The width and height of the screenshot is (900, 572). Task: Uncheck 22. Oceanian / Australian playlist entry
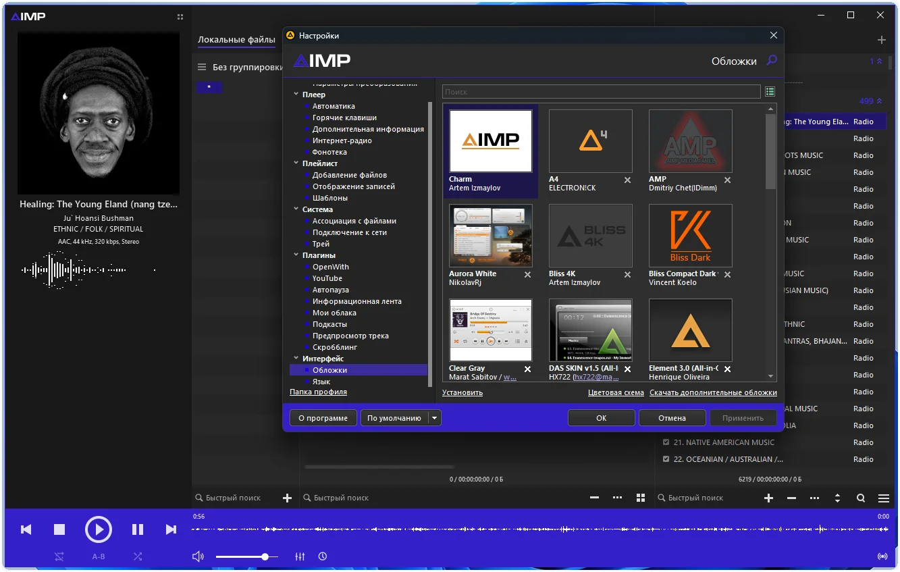[x=666, y=459]
